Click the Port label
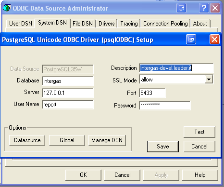This screenshot has width=224, height=187. (131, 93)
